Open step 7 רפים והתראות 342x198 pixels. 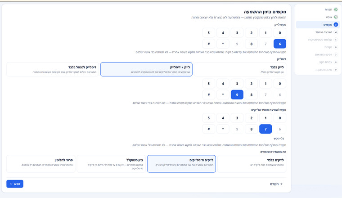click(318, 54)
